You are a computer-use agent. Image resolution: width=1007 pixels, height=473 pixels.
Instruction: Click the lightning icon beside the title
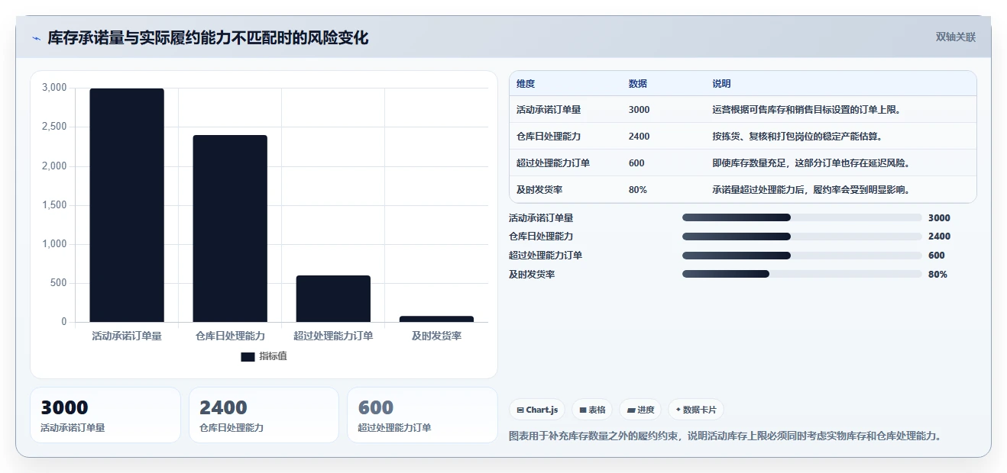click(x=36, y=38)
